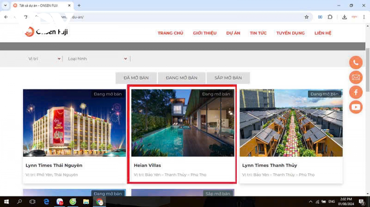This screenshot has height=207, width=370.
Task: Click the Lynn Times Thái Nguyên building image
Action: pyautogui.click(x=74, y=123)
